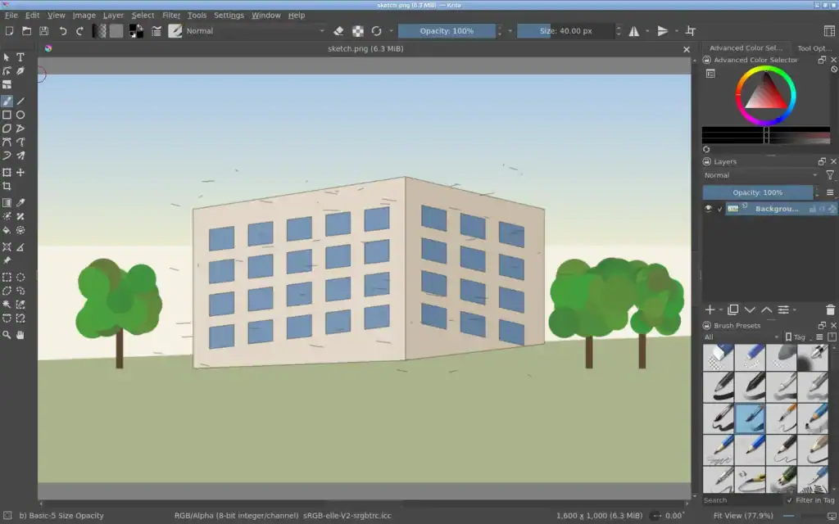Open the brush presets All tag dropdown
This screenshot has width=839, height=524.
click(741, 337)
